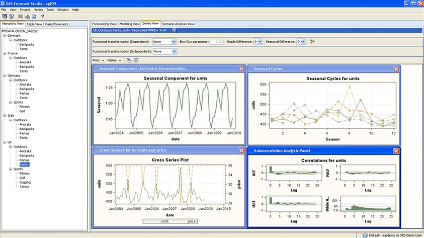This screenshot has height=238, width=424.
Task: Click the small icon after Reconciled MAPE value
Action: pyautogui.click(x=175, y=30)
